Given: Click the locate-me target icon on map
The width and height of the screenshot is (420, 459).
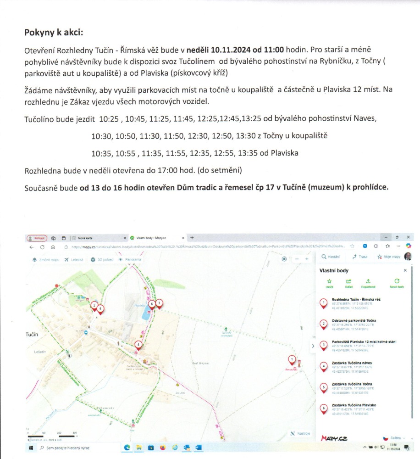Looking at the screenshot, I should 284,259.
